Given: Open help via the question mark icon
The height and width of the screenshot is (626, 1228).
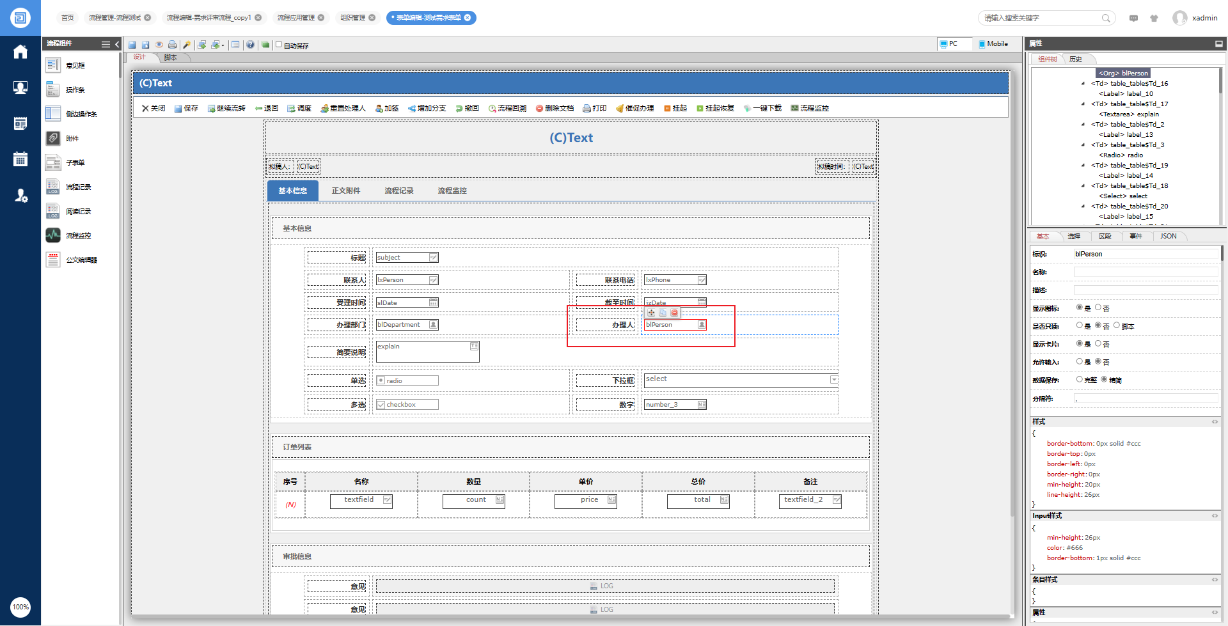Looking at the screenshot, I should [x=250, y=45].
